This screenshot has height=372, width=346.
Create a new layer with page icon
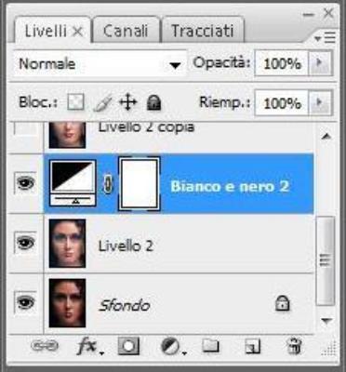(x=252, y=346)
